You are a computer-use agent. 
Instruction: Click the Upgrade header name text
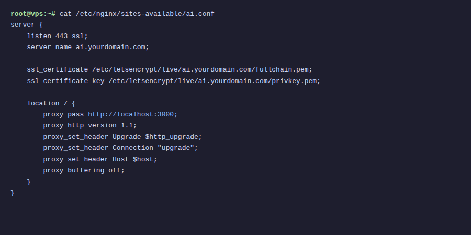click(x=127, y=137)
